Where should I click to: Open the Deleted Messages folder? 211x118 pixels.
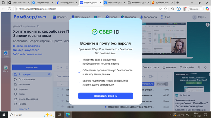pyautogui.click(x=32, y=99)
